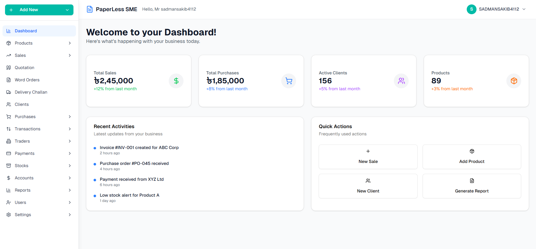Image resolution: width=536 pixels, height=249 pixels.
Task: Click the Generate Report button
Action: tap(471, 186)
